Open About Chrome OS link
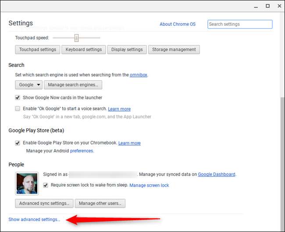285x232 pixels. tap(178, 24)
